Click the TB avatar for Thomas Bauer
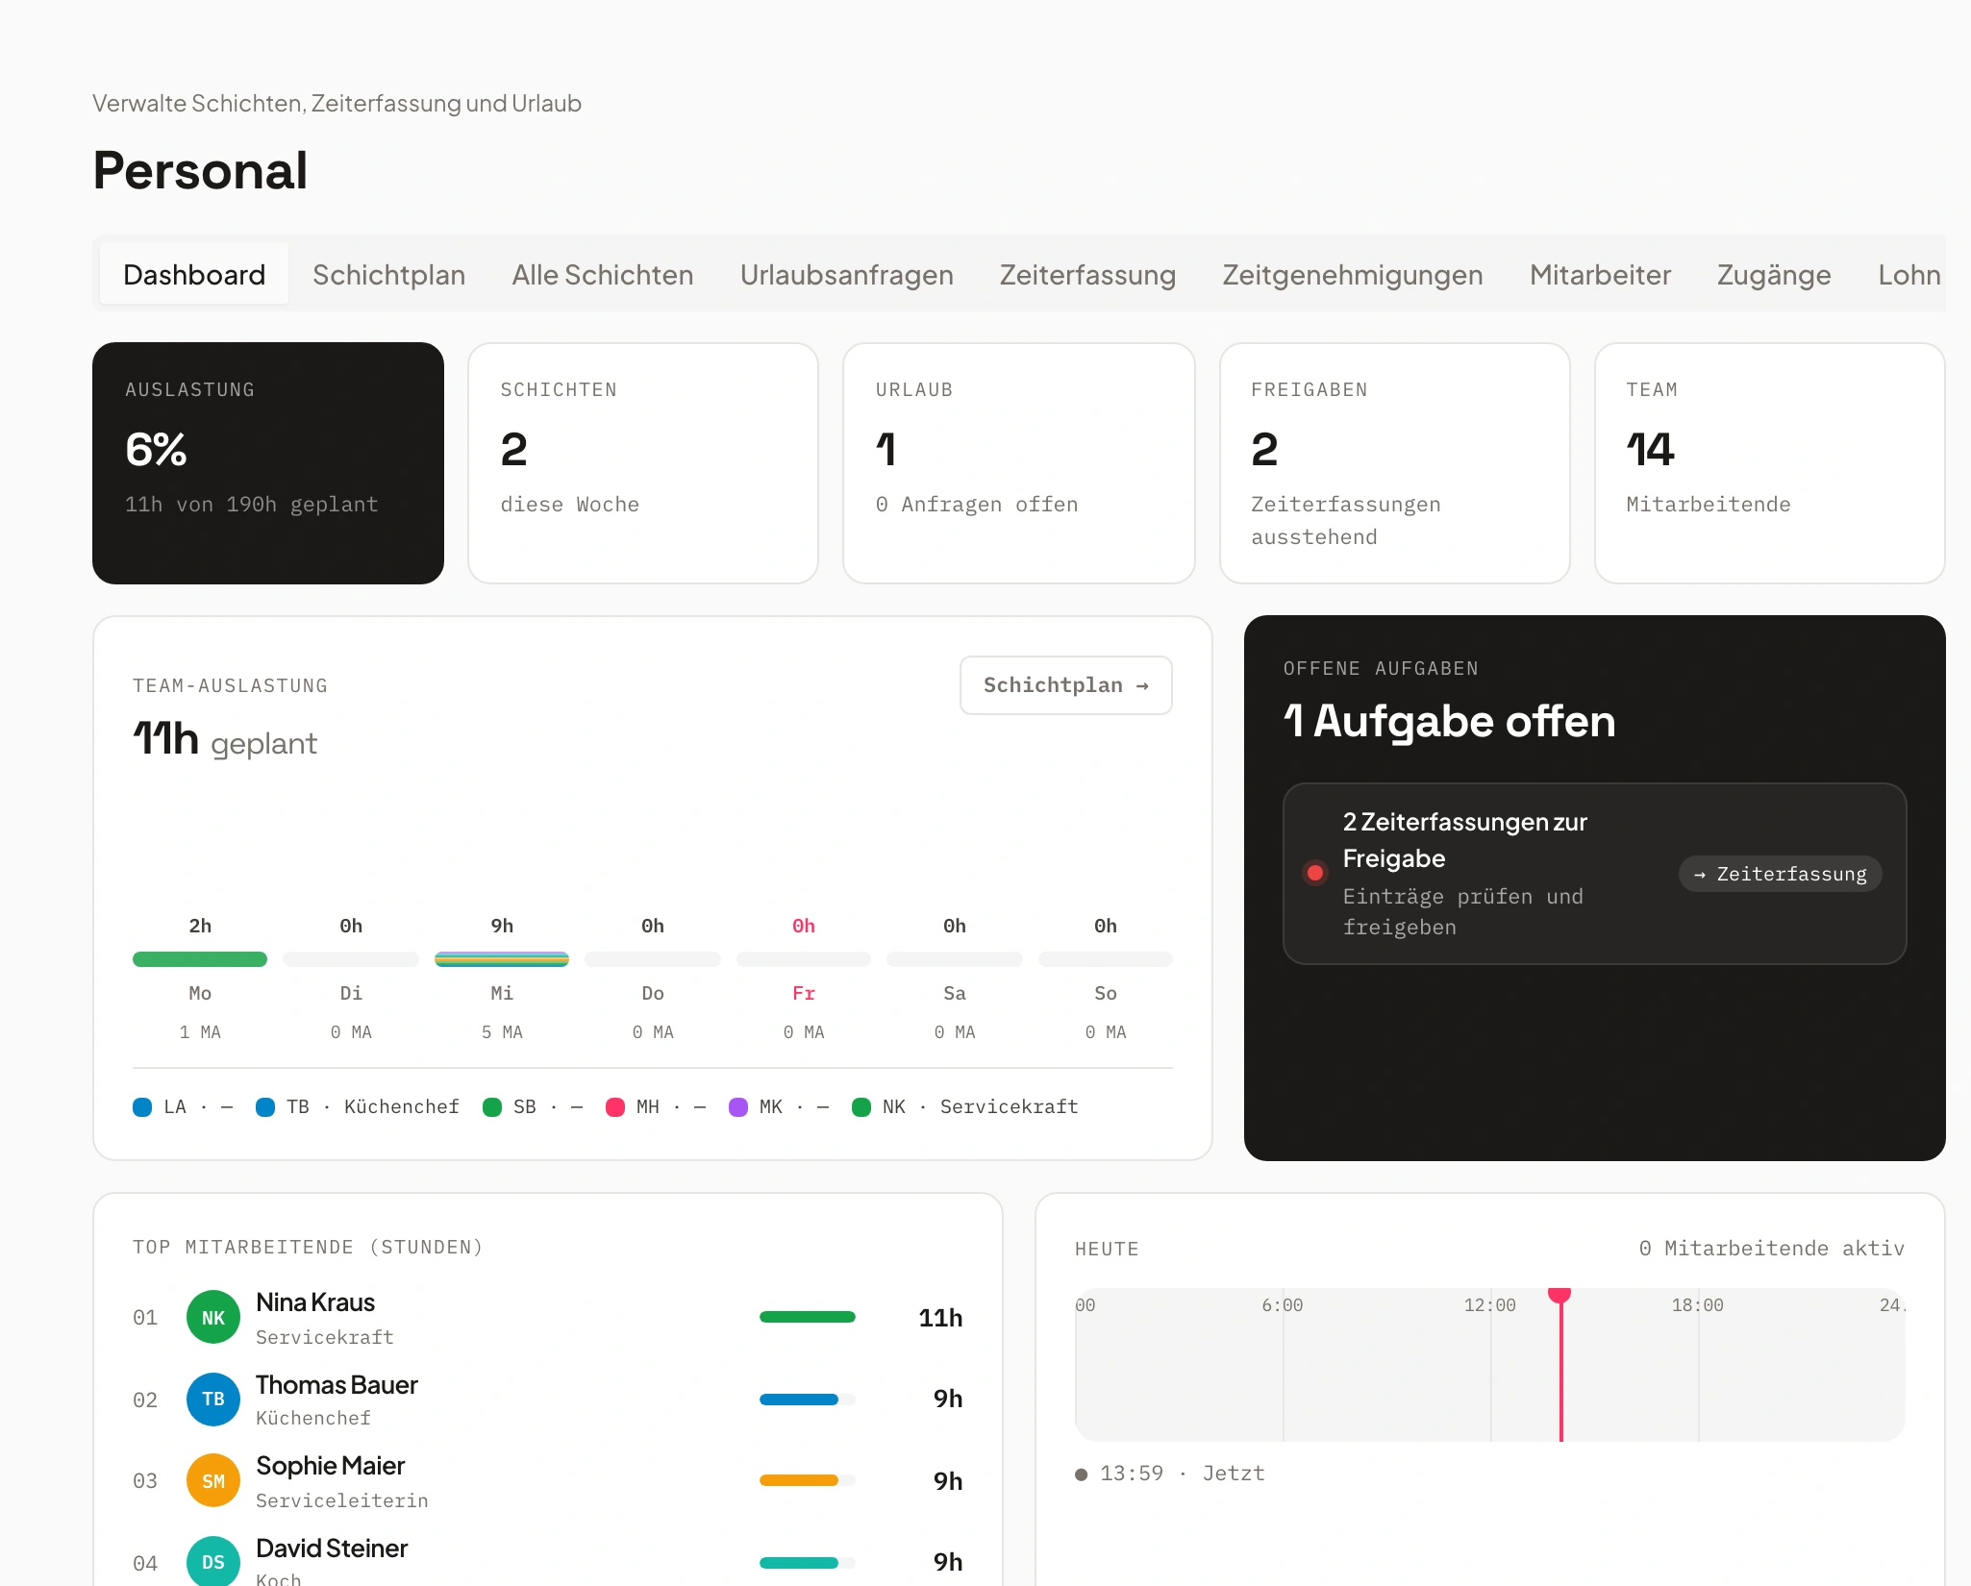Image resolution: width=1971 pixels, height=1586 pixels. point(213,1400)
